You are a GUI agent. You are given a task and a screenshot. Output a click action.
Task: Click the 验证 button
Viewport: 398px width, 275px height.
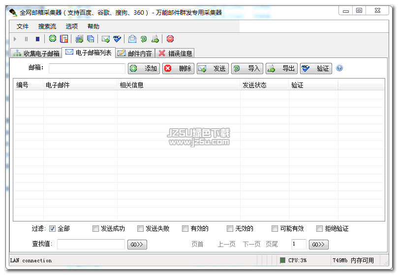pos(316,68)
